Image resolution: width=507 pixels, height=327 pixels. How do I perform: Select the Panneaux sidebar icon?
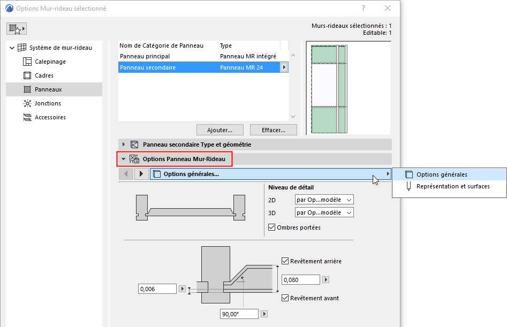tap(27, 89)
